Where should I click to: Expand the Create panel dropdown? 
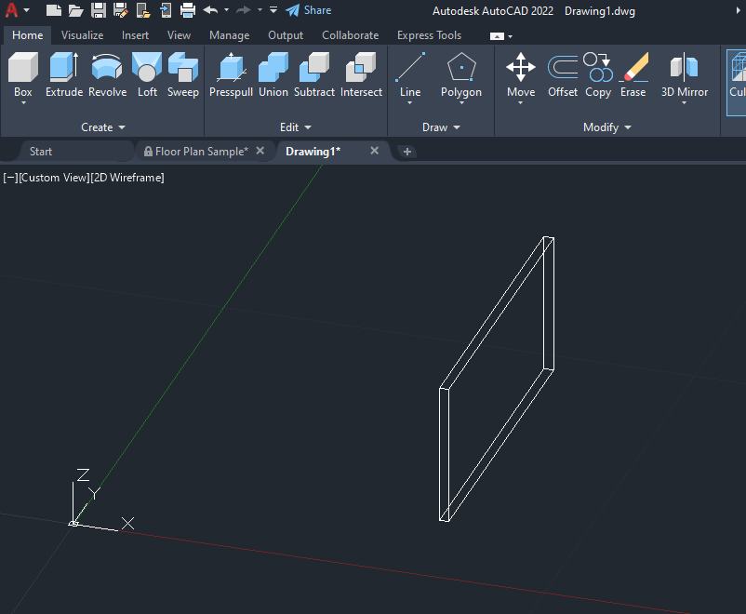102,127
